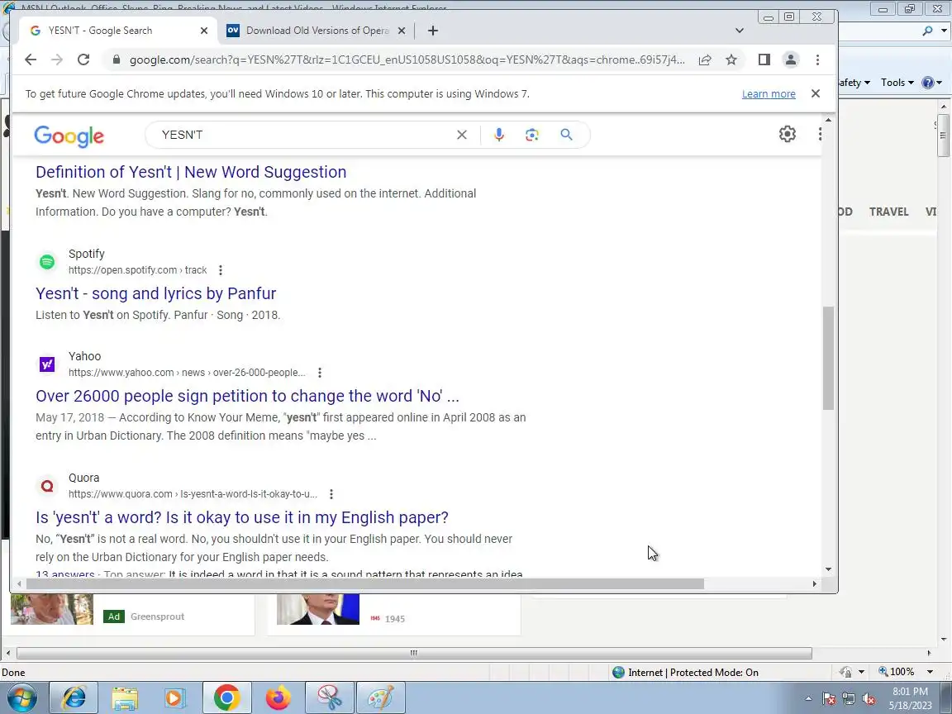Open more options for Spotify result

[221, 270]
